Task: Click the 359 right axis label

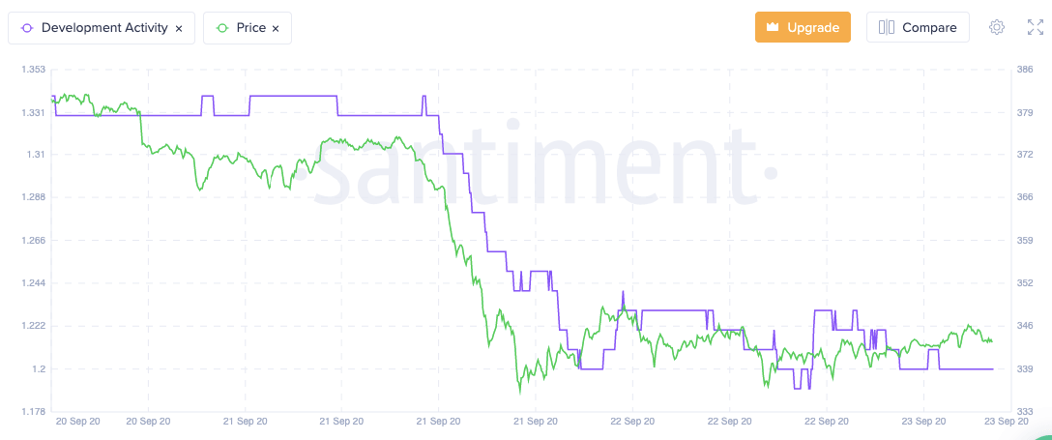Action: coord(1025,241)
